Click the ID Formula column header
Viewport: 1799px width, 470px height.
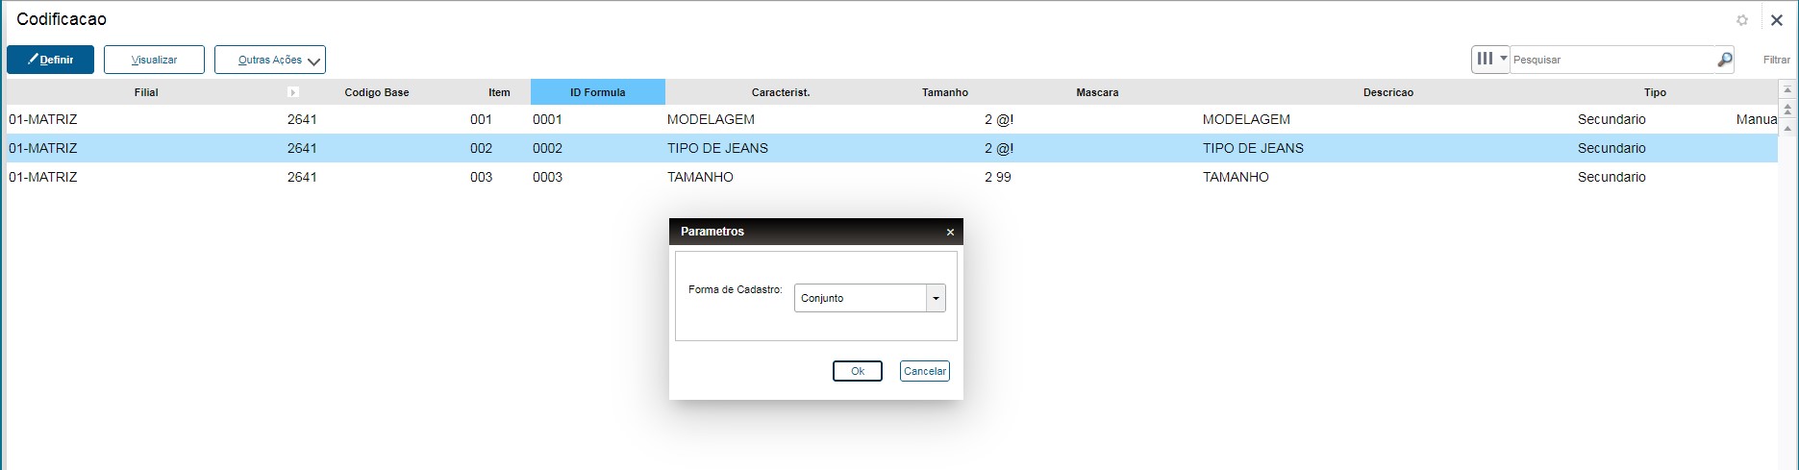point(597,92)
